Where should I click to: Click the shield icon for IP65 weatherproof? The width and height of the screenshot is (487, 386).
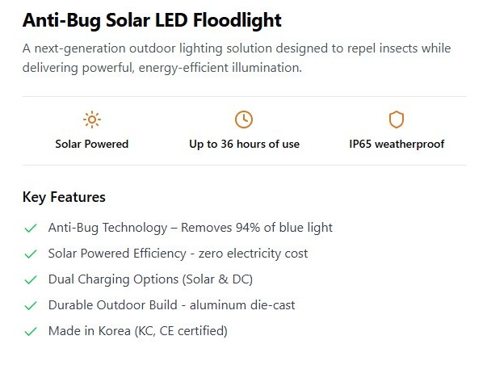point(396,120)
